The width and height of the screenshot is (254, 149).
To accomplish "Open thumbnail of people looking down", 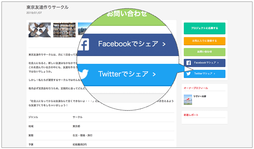I will 40,30.
